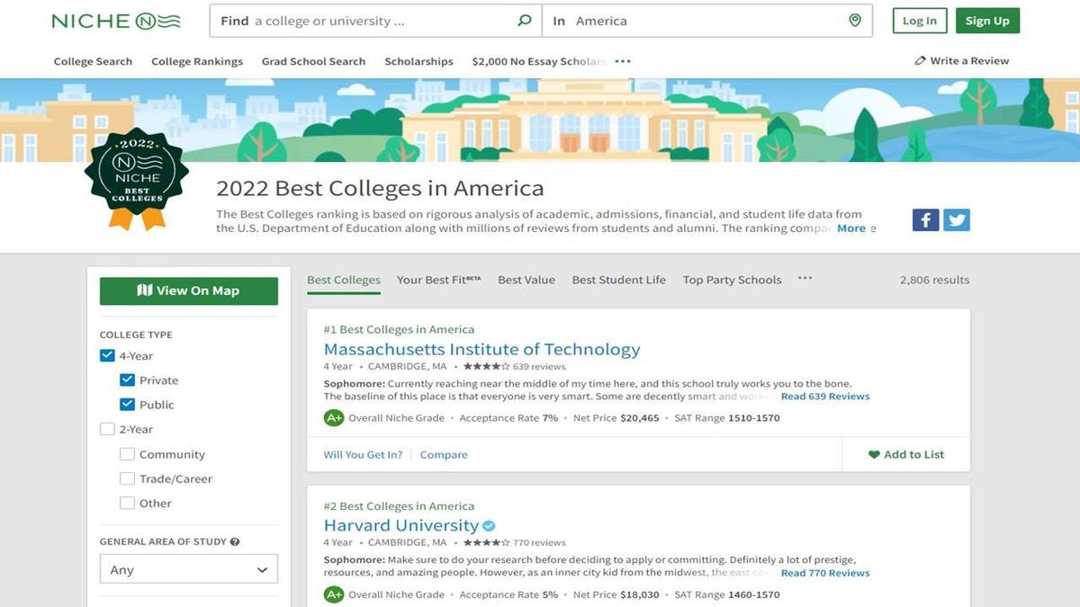Expand the ellipsis menu after Top Party Schools

(x=804, y=280)
